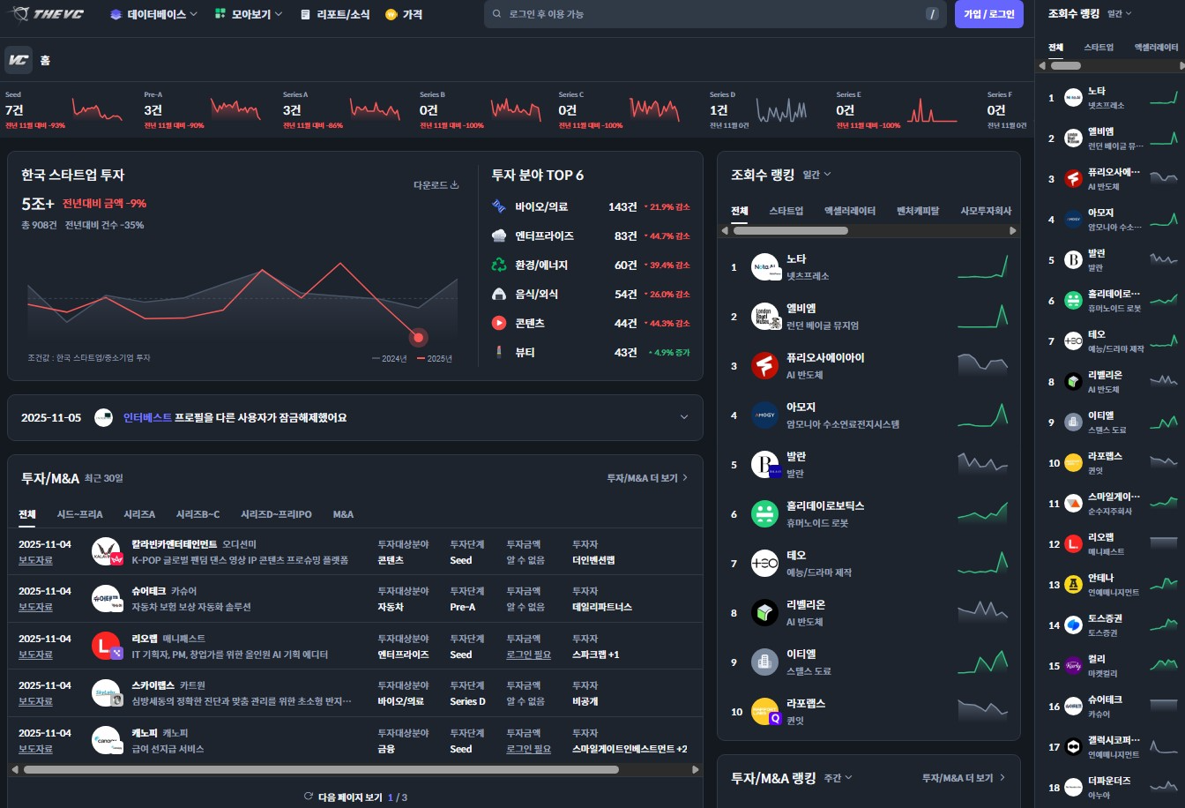
Task: Change 조회수 랭킹 period from 일간
Action: [816, 175]
